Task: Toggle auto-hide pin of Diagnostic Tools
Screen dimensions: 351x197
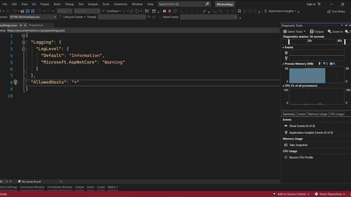Action: (346, 26)
